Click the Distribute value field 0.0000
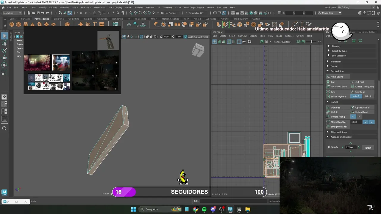 (350, 147)
